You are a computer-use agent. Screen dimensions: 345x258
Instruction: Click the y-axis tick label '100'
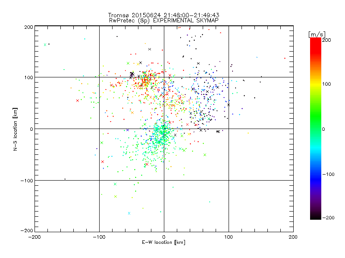click(x=28, y=78)
